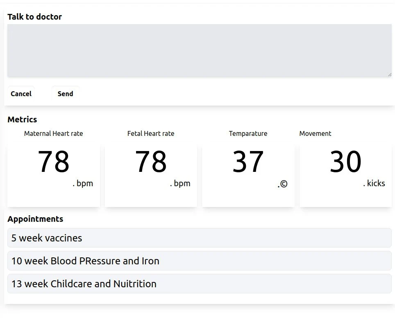
Task: Choose 13 week Childcare and Nuitrition appointment
Action: point(200,284)
